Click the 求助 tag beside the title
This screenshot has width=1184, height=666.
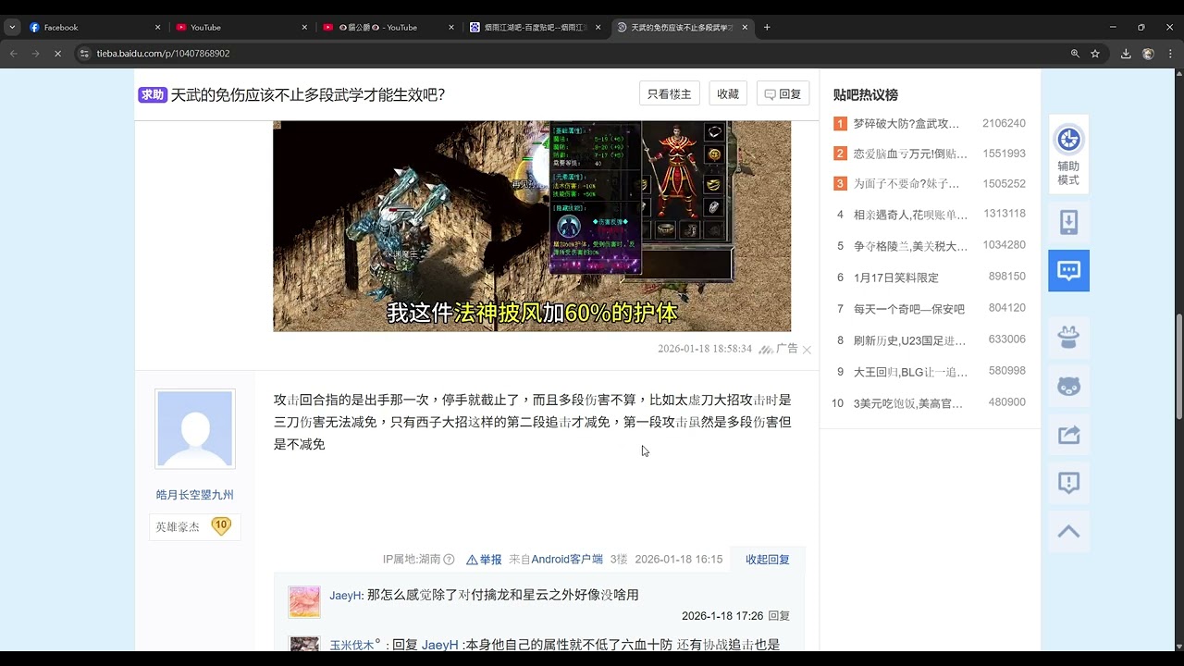pyautogui.click(x=152, y=94)
